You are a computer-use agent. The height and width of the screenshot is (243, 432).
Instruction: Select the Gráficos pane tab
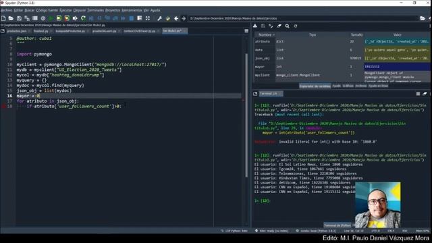coord(348,86)
